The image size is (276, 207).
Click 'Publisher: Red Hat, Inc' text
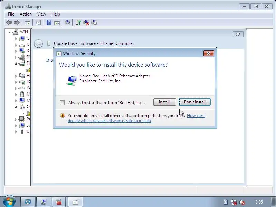click(100, 81)
